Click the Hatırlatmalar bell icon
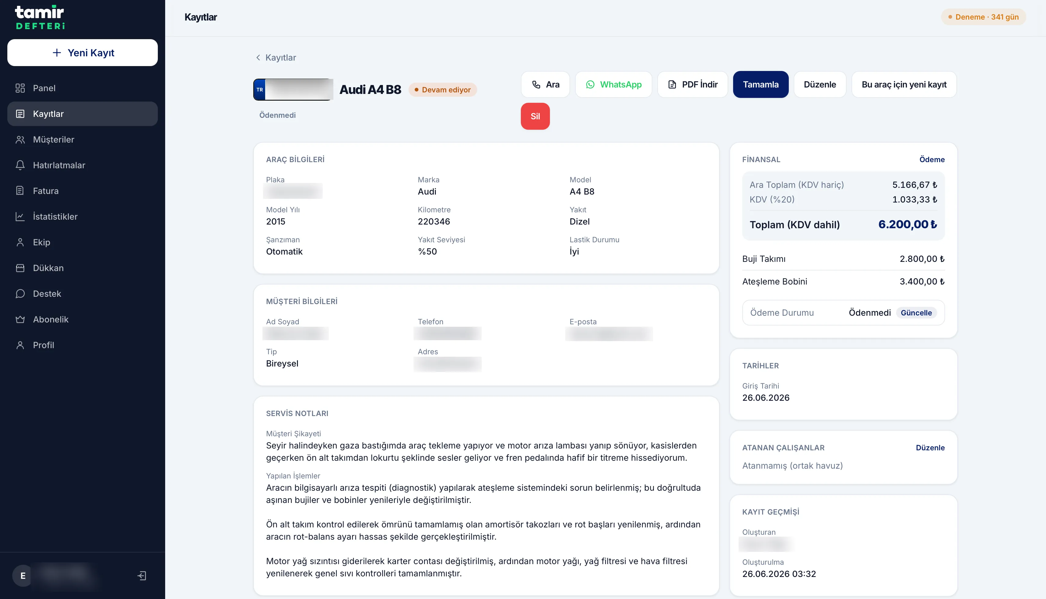 tap(20, 166)
